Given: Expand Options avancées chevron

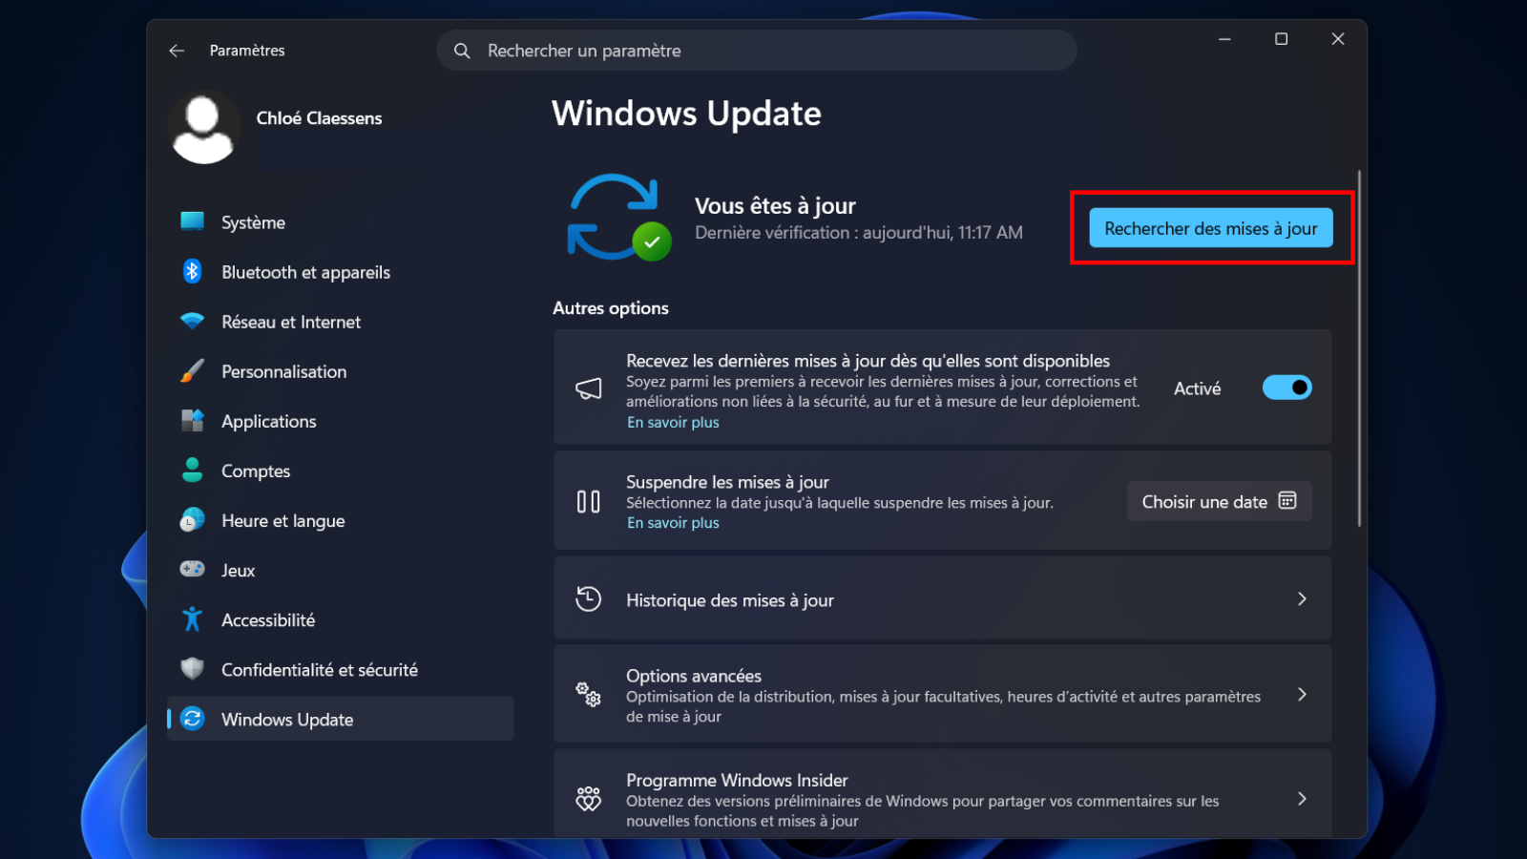Looking at the screenshot, I should (x=1302, y=694).
